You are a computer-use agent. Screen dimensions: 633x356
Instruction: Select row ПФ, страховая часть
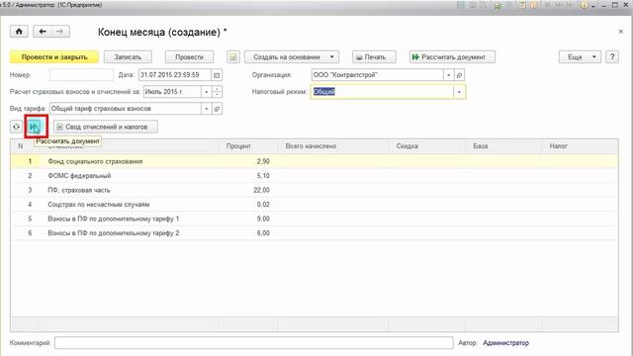point(315,190)
